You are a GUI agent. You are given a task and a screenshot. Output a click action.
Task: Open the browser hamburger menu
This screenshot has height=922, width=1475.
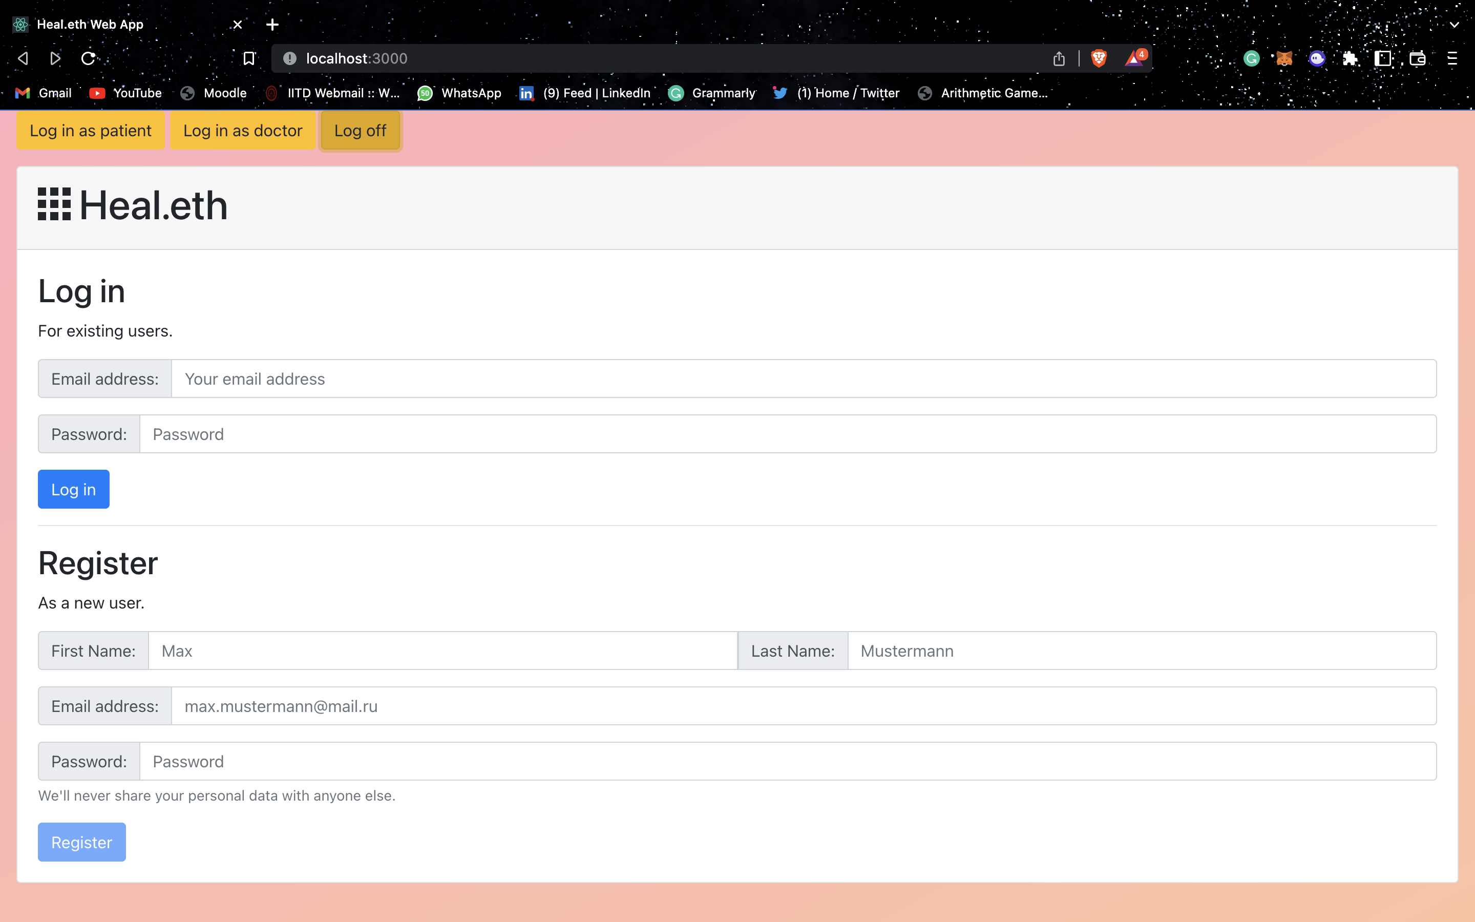tap(1452, 58)
